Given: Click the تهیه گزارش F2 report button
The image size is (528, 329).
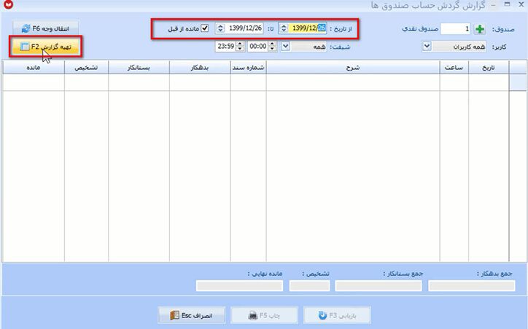Looking at the screenshot, I should [46, 47].
